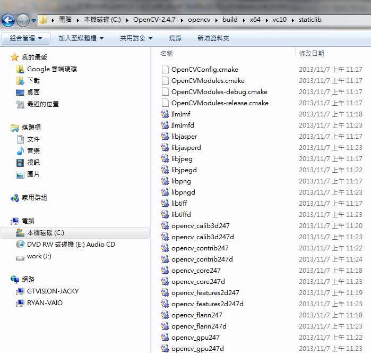
Task: Select OpenCVModules-release.cmake file
Action: click(x=220, y=103)
